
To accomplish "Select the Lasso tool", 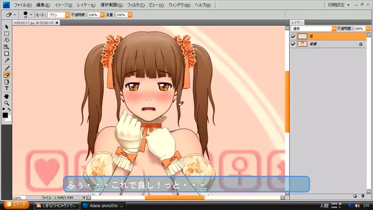I will (x=7, y=40).
